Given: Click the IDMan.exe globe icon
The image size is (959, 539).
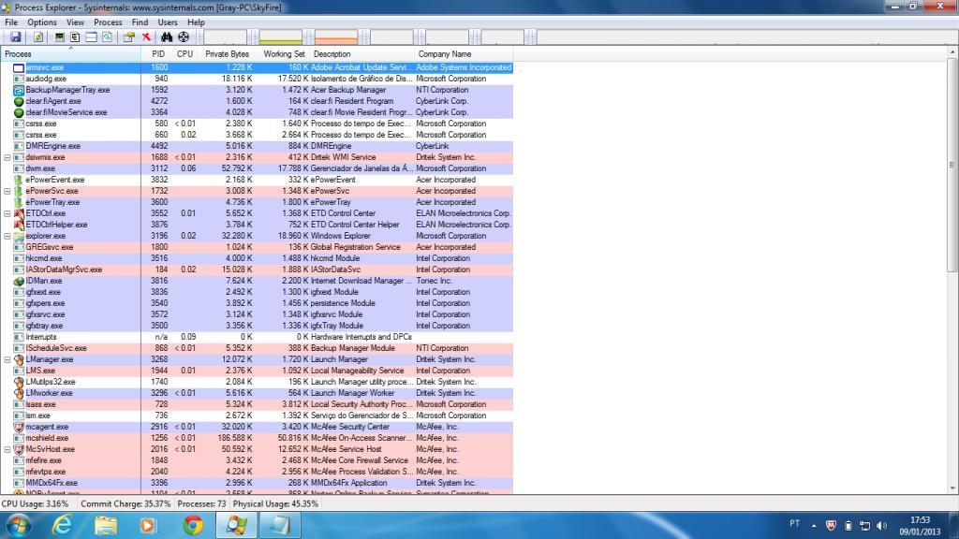Looking at the screenshot, I should pos(19,281).
